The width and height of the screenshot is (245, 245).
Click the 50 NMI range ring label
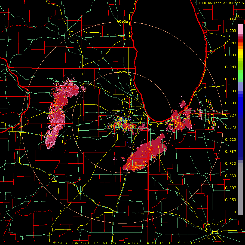[x=122, y=72]
